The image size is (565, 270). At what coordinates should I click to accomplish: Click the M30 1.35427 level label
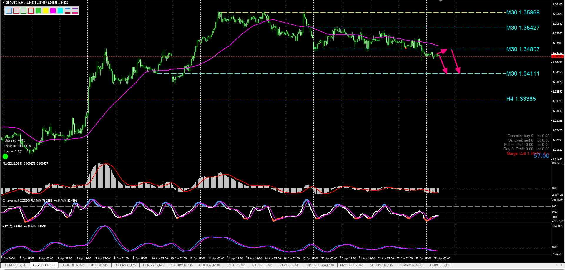[x=523, y=28]
